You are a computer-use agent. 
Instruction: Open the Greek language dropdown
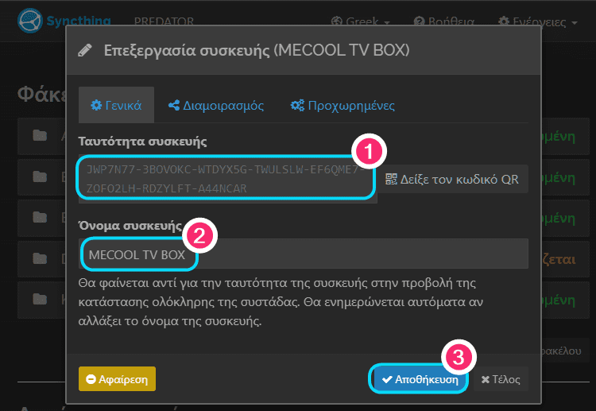pyautogui.click(x=360, y=21)
